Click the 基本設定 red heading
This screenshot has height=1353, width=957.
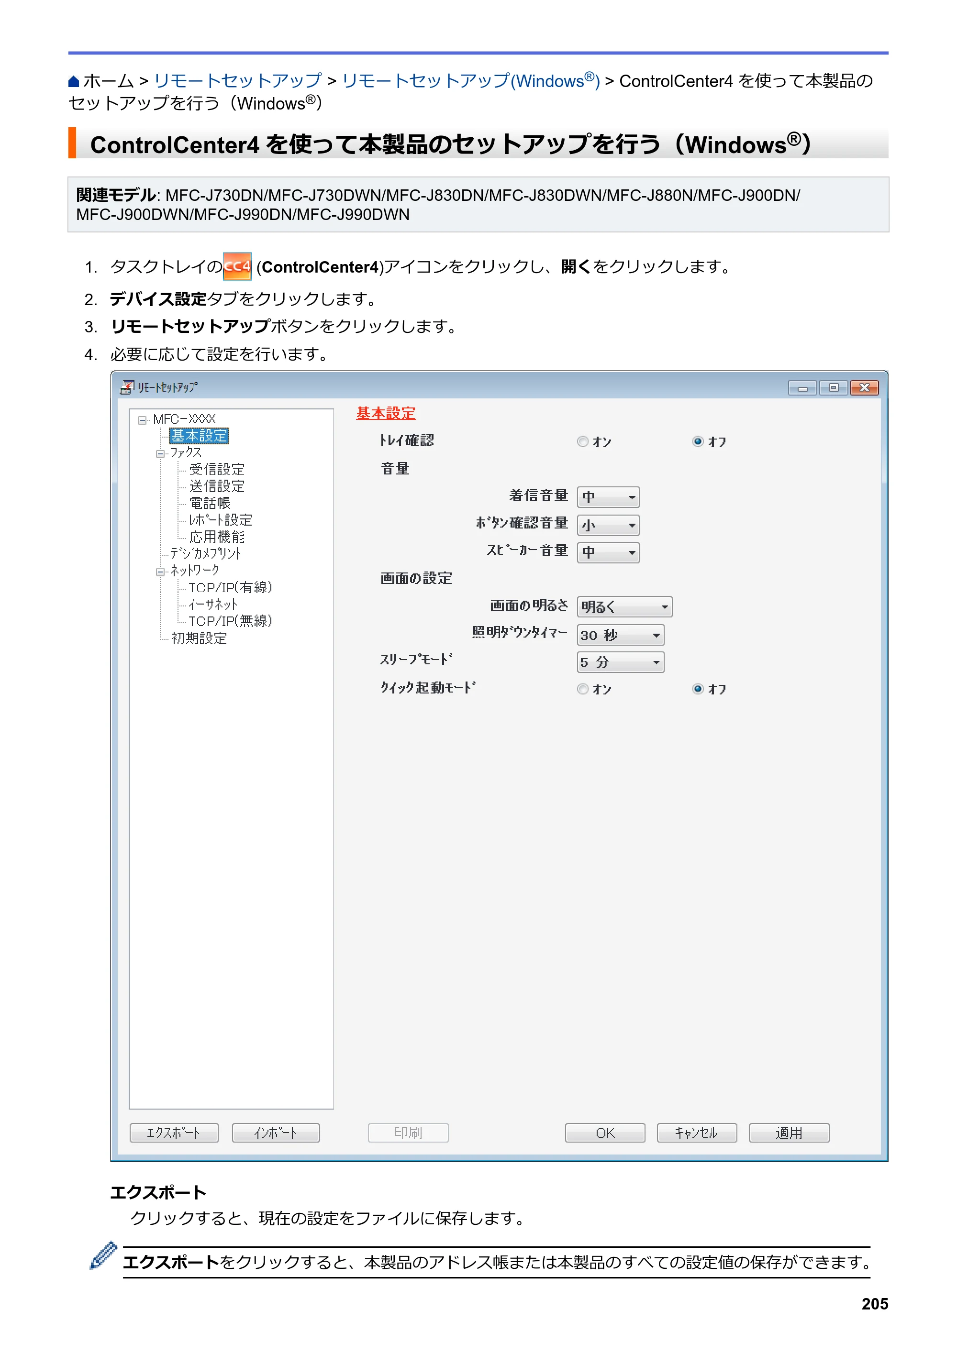(386, 414)
